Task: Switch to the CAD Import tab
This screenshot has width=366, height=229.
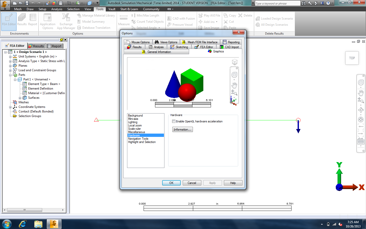Action: (229, 47)
